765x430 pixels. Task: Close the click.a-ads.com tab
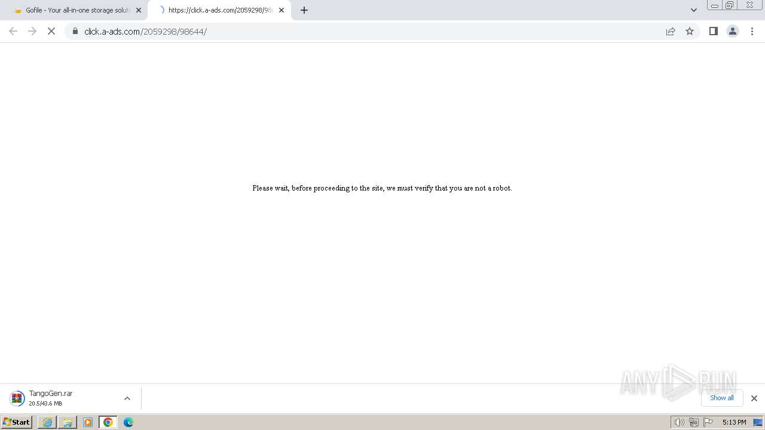pyautogui.click(x=281, y=10)
